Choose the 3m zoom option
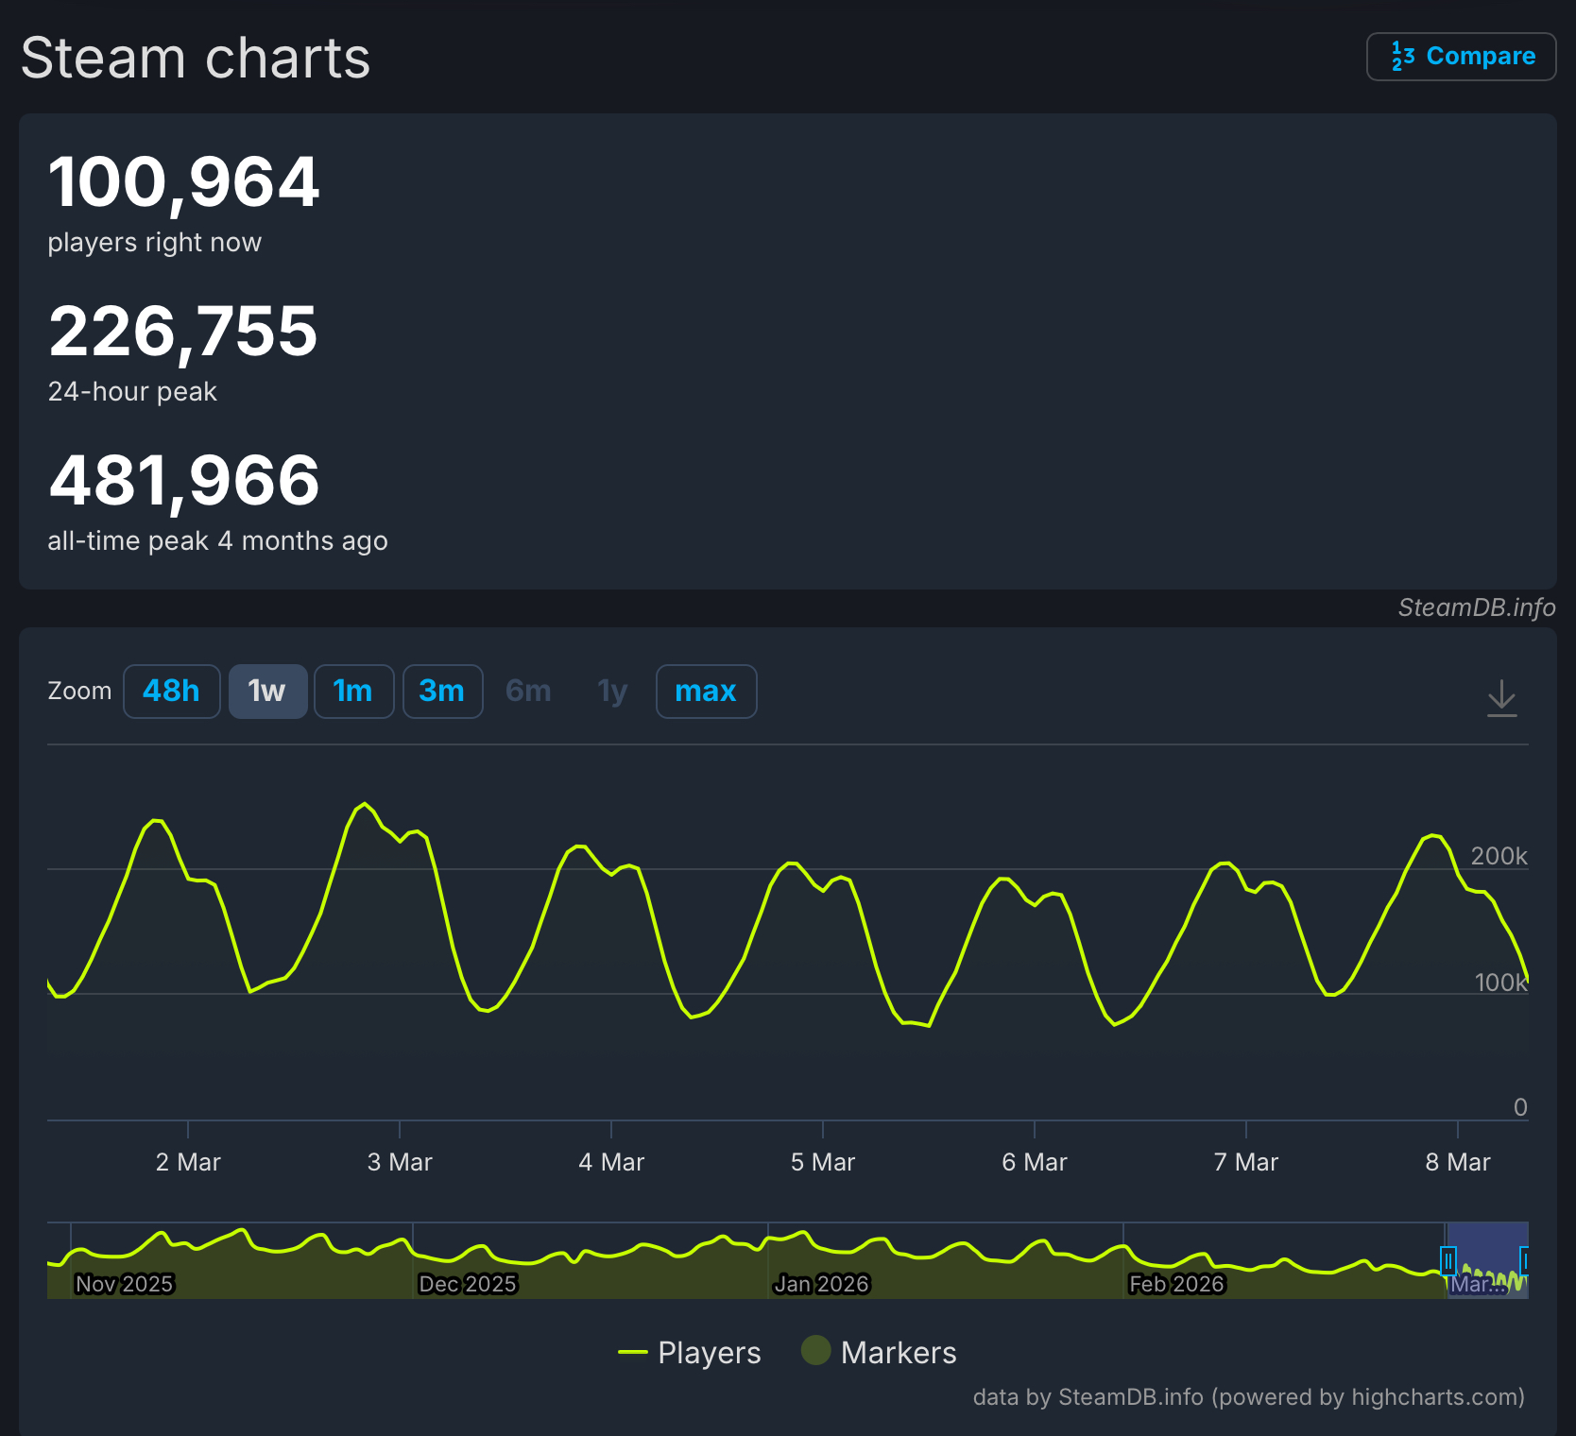 pos(442,692)
